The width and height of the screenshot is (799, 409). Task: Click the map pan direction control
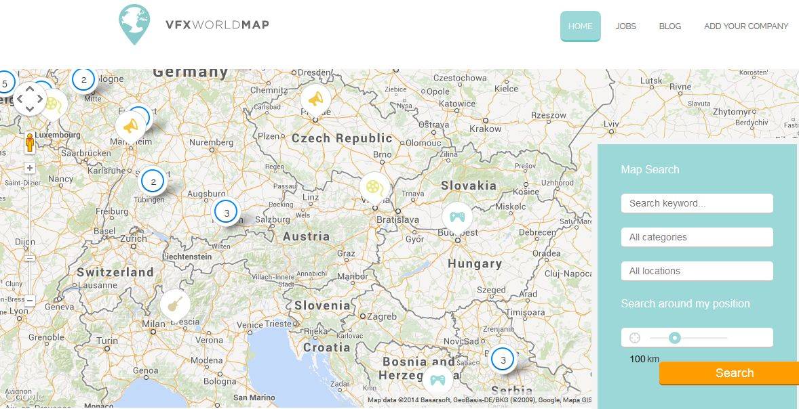pyautogui.click(x=30, y=100)
